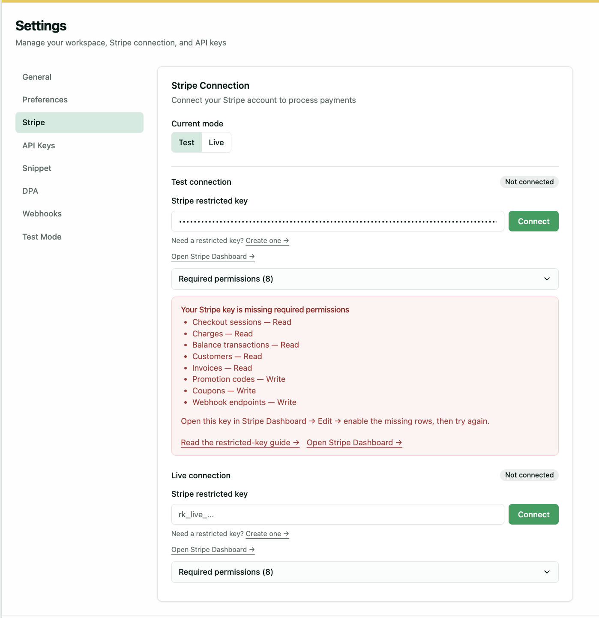Read the restricted-key guide link
Viewport: 599px width, 618px height.
[x=240, y=443]
